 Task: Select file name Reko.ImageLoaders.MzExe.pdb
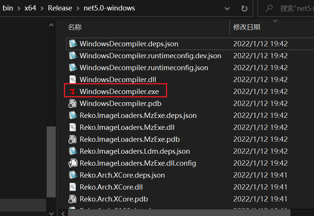pyautogui.click(x=130, y=139)
